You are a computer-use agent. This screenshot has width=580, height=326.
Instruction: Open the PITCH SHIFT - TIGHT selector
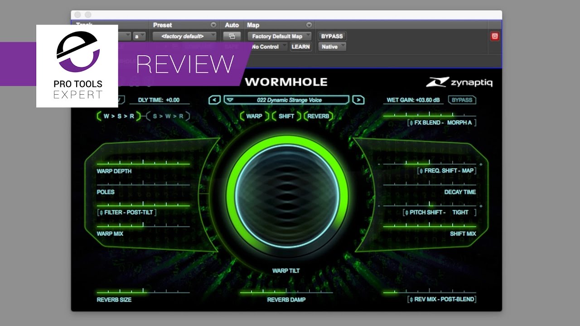pyautogui.click(x=439, y=212)
